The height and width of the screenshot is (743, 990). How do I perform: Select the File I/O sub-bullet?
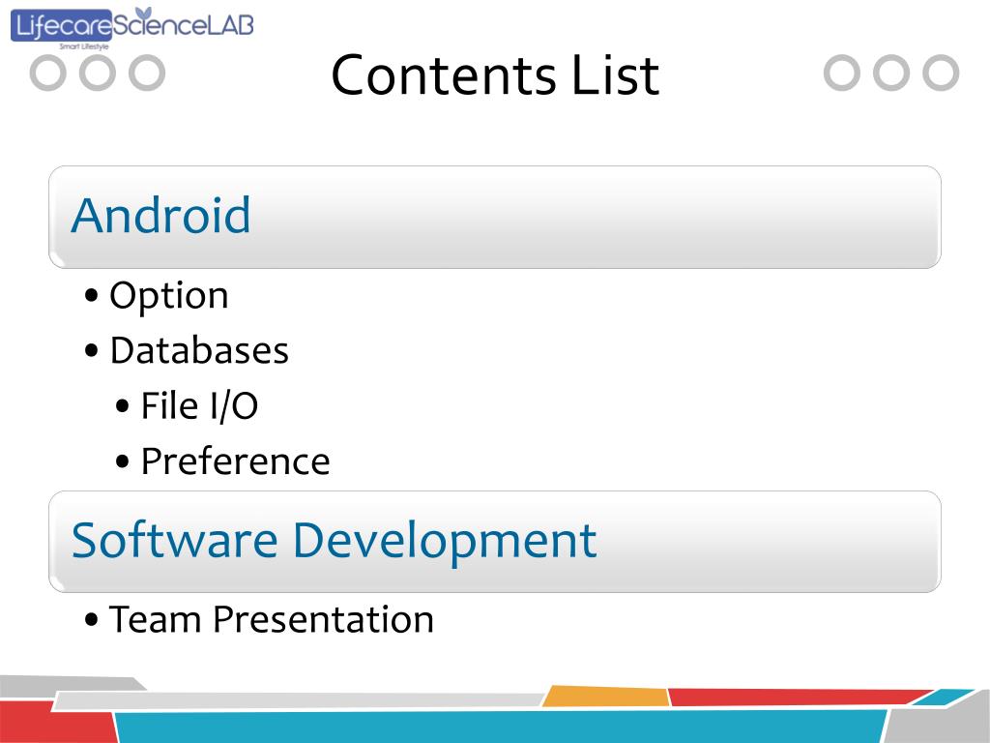pos(199,405)
